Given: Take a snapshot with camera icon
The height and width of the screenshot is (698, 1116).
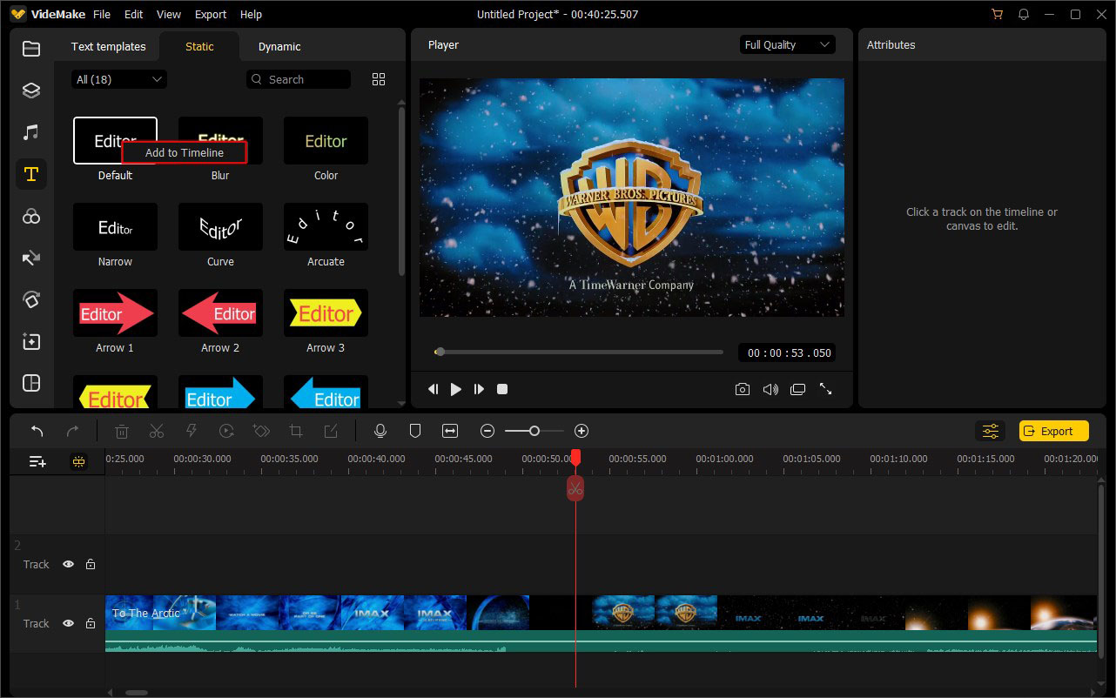Looking at the screenshot, I should pos(742,390).
